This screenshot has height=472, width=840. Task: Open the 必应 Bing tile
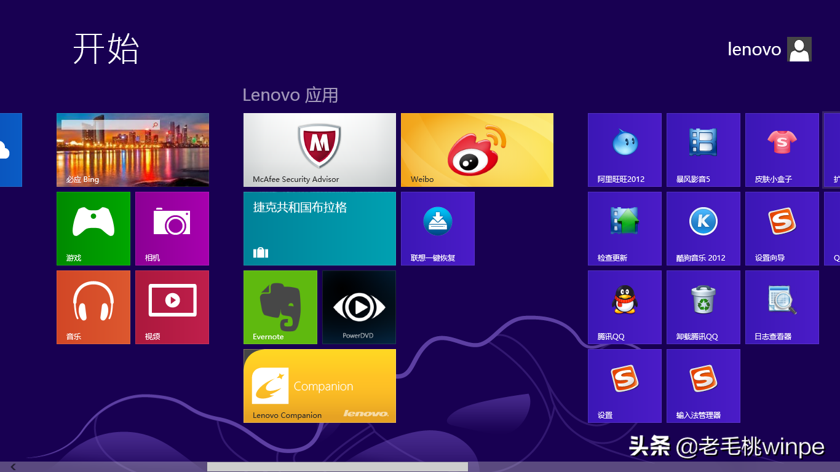tap(133, 149)
